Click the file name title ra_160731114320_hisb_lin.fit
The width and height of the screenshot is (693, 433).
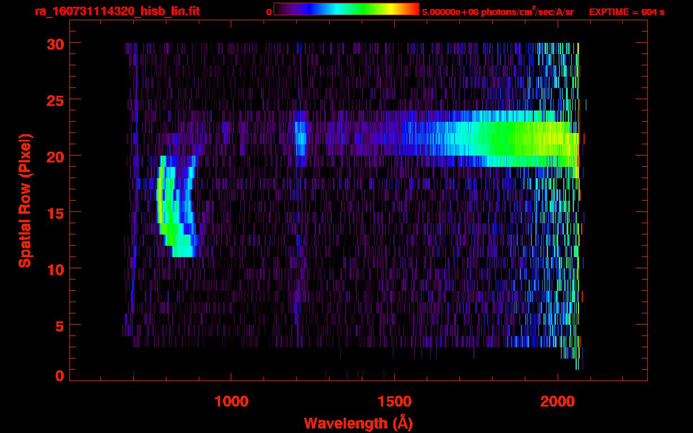pos(117,12)
